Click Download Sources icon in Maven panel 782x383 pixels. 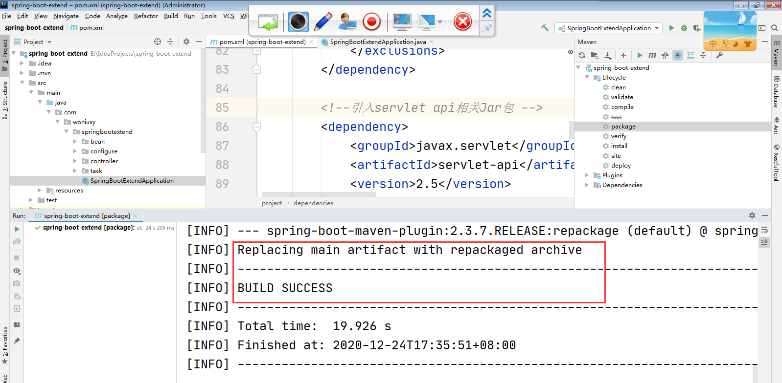607,55
